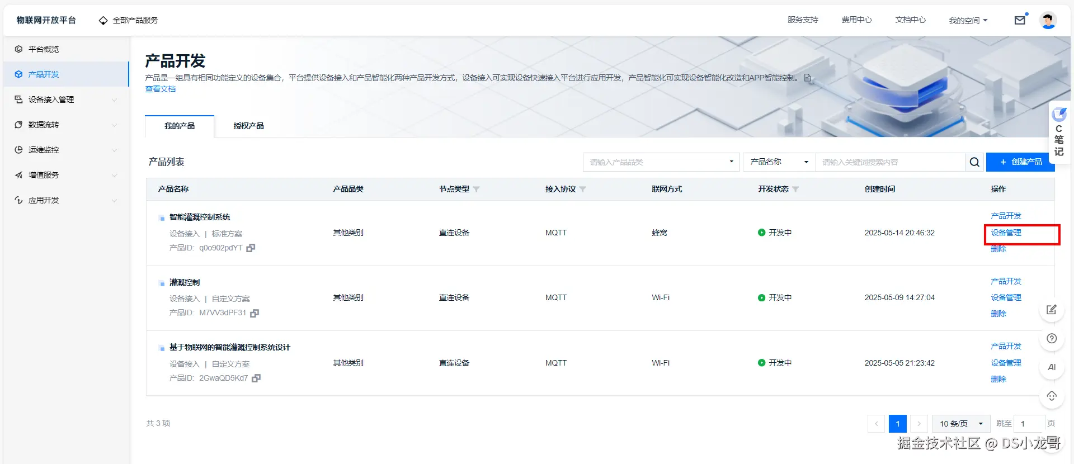Screen dimensions: 1074x464
Task: Click the keyword search input field
Action: tap(891, 162)
